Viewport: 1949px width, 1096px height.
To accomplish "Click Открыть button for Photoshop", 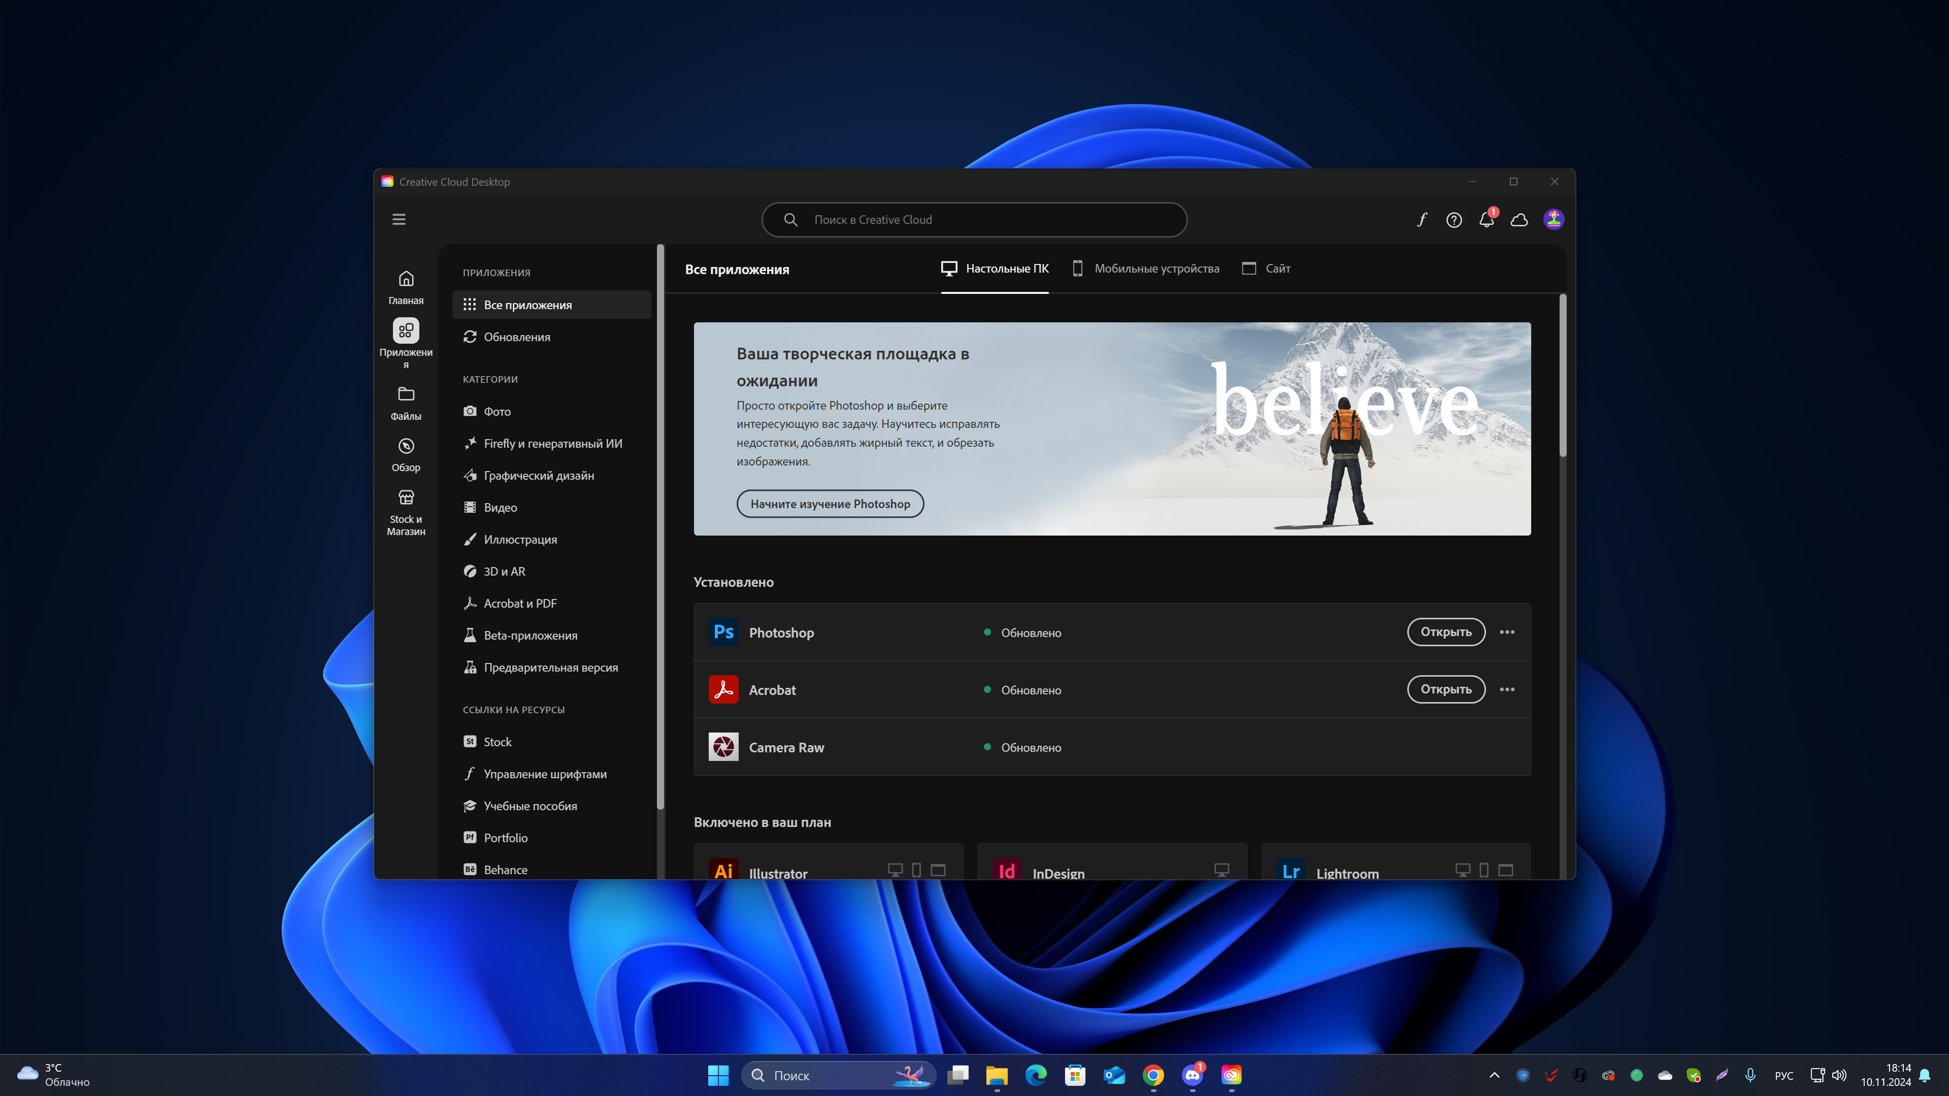I will [x=1446, y=633].
